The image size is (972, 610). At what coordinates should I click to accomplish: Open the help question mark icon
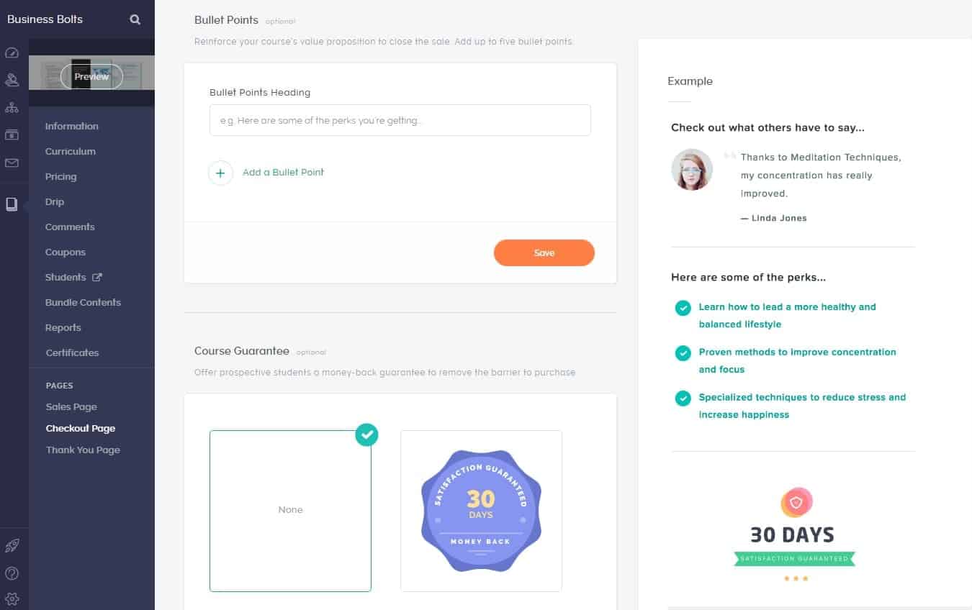coord(12,573)
